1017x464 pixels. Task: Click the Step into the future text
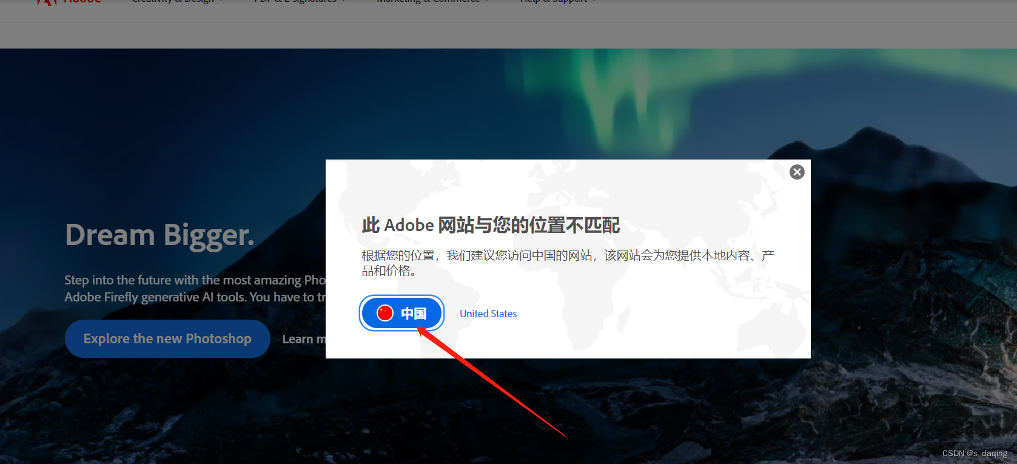pos(195,288)
